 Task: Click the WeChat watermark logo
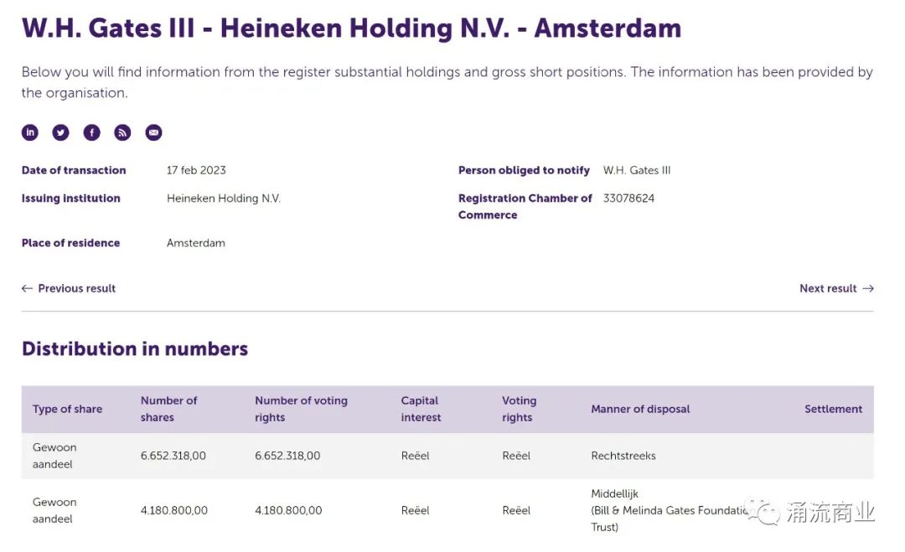[763, 511]
